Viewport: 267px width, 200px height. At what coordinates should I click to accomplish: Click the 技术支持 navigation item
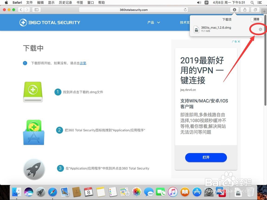185,22
